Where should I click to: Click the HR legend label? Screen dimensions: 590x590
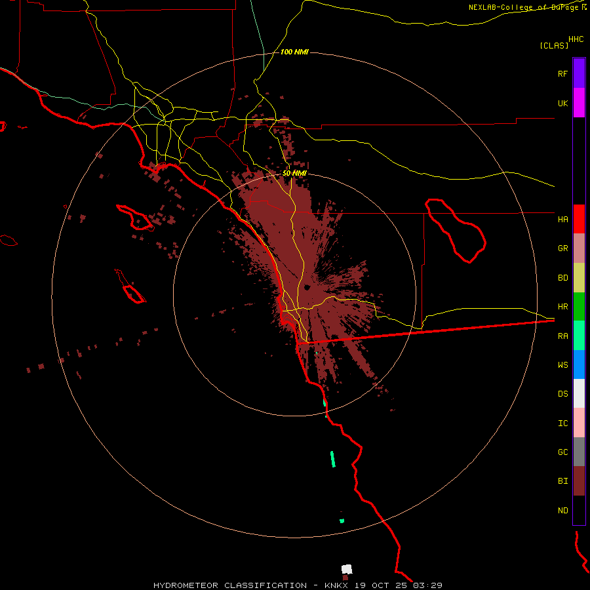pyautogui.click(x=562, y=307)
